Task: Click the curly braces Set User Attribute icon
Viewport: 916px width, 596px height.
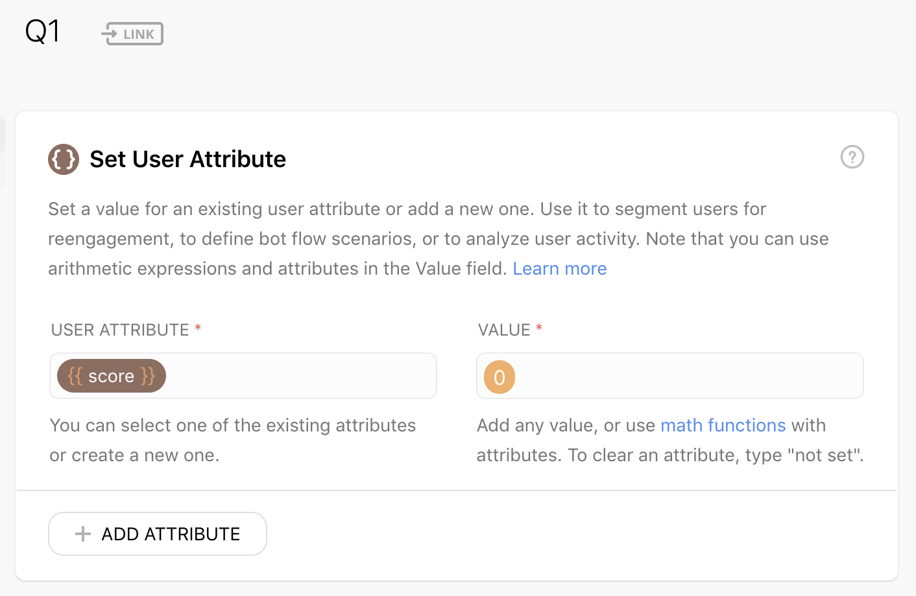Action: (64, 159)
